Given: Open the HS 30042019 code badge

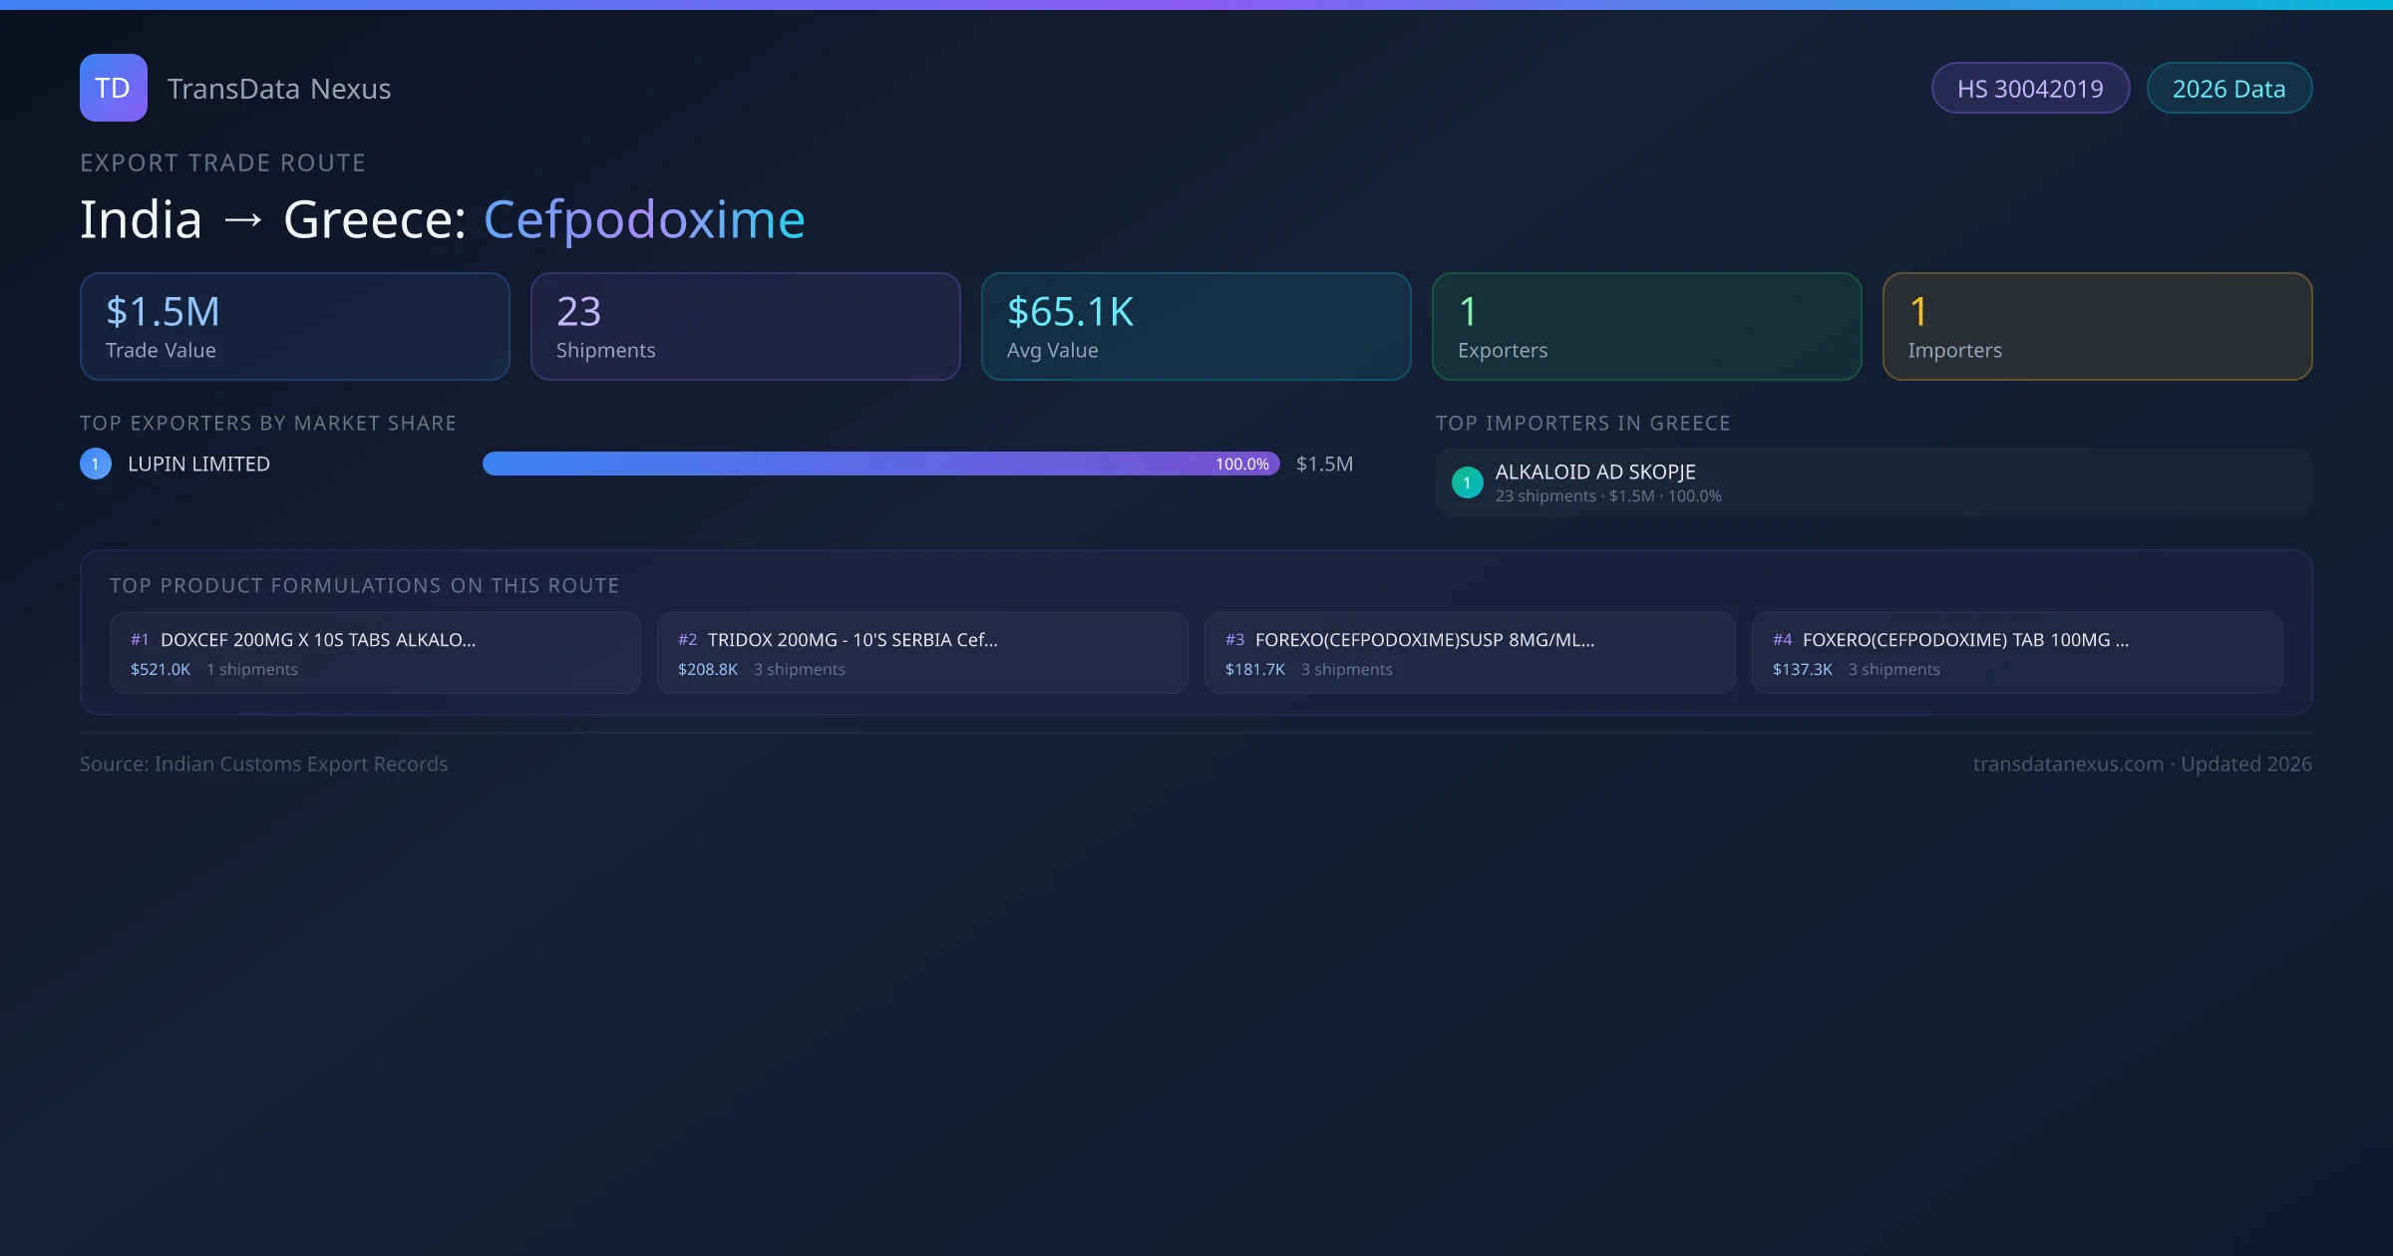Looking at the screenshot, I should coord(2030,88).
